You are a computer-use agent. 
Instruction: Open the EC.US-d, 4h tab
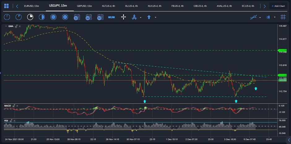pos(248,6)
